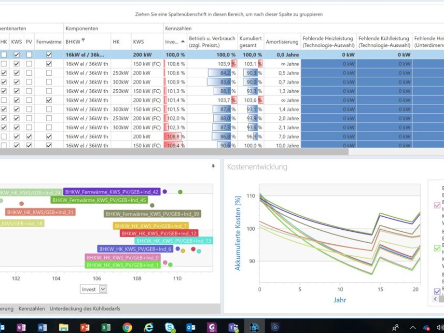Viewport: 444px width, 333px height.
Task: Click the pin icon on scatter chart panel
Action: pos(213,166)
